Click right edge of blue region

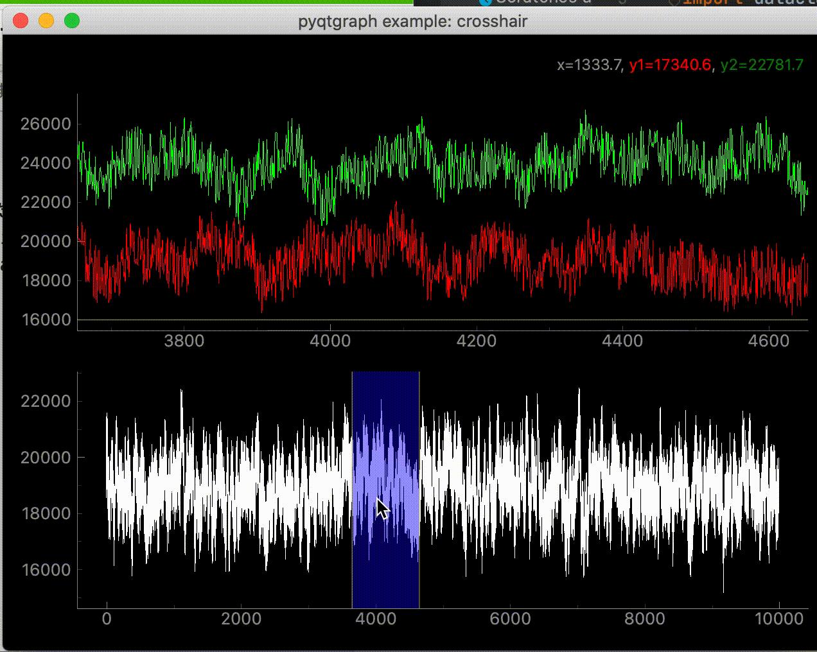pos(419,490)
